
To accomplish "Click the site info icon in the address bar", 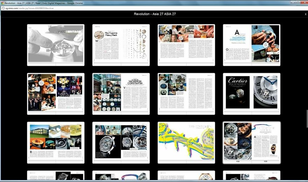I will (x=3, y=8).
